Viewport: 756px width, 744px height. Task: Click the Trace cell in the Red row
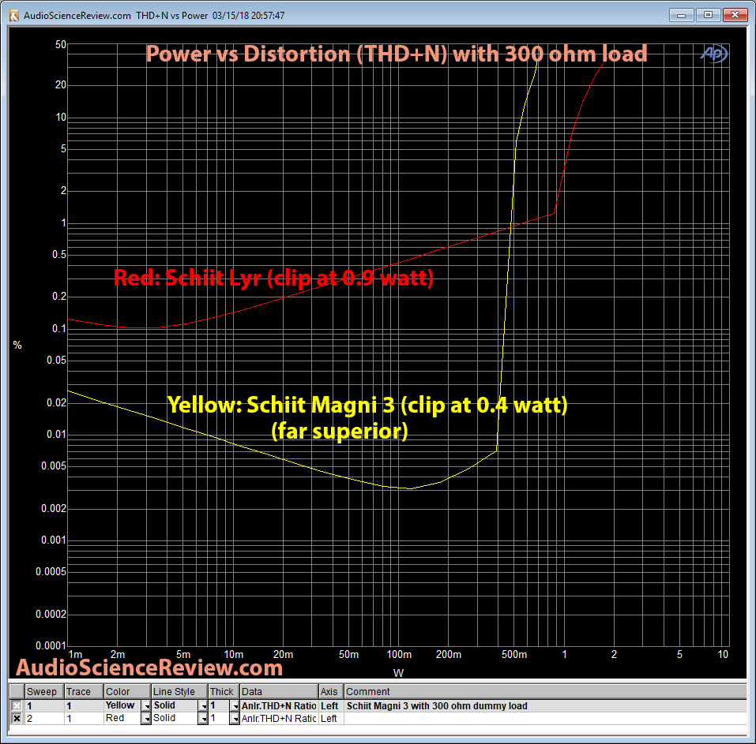[84, 719]
